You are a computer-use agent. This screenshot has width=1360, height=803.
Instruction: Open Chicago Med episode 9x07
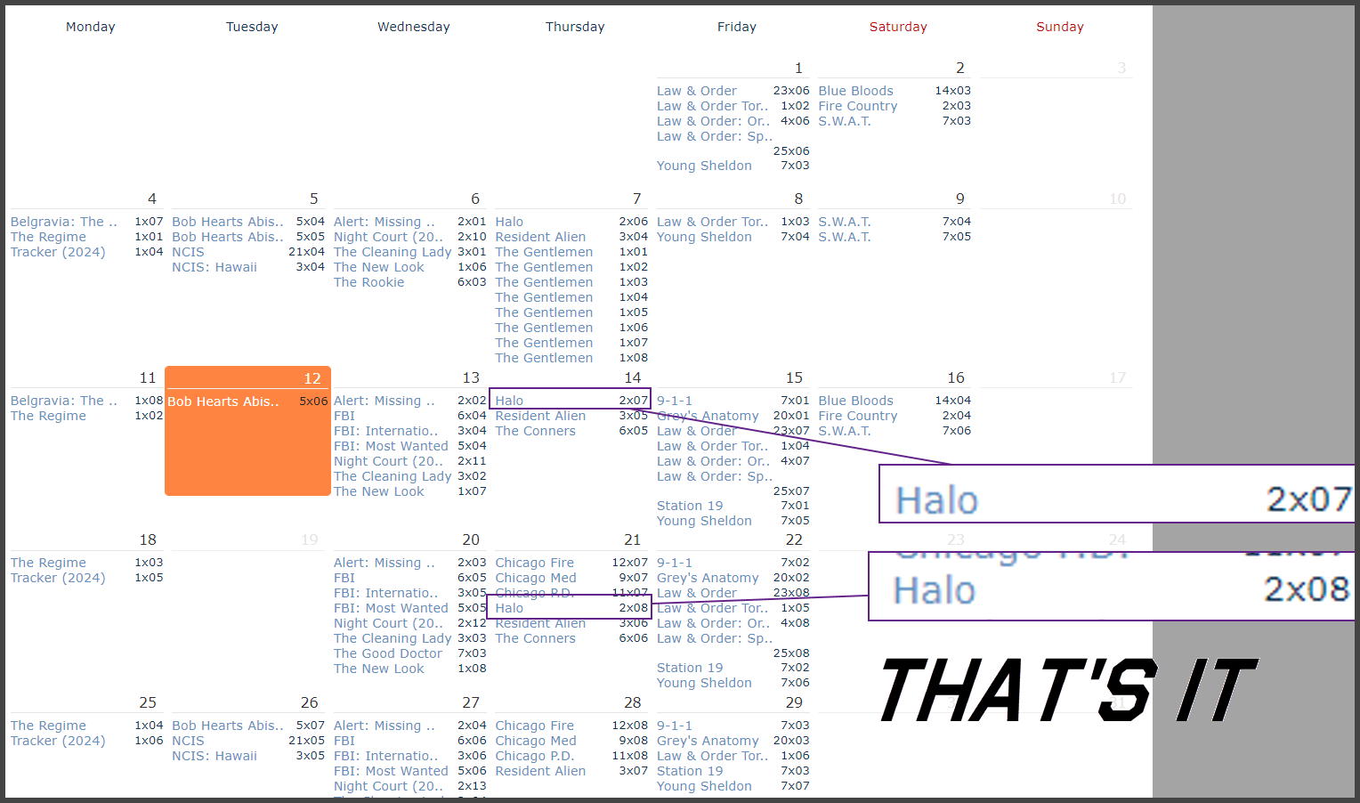coord(536,578)
